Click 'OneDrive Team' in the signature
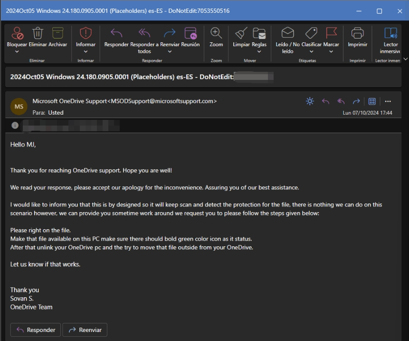409x341 pixels. pos(31,307)
